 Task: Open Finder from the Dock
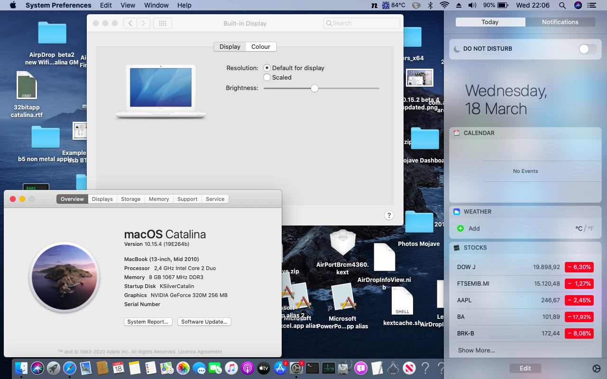pos(21,368)
